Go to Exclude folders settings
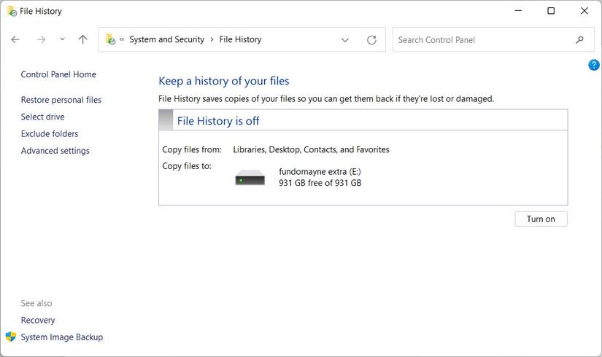 click(x=50, y=133)
